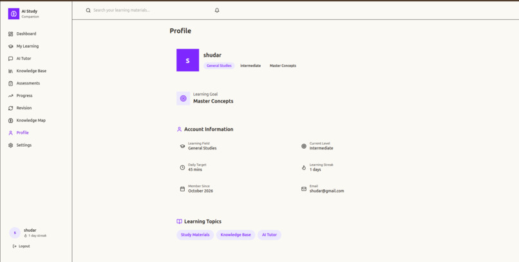Click the Dashboard grid icon
This screenshot has width=519, height=262.
[x=10, y=33]
